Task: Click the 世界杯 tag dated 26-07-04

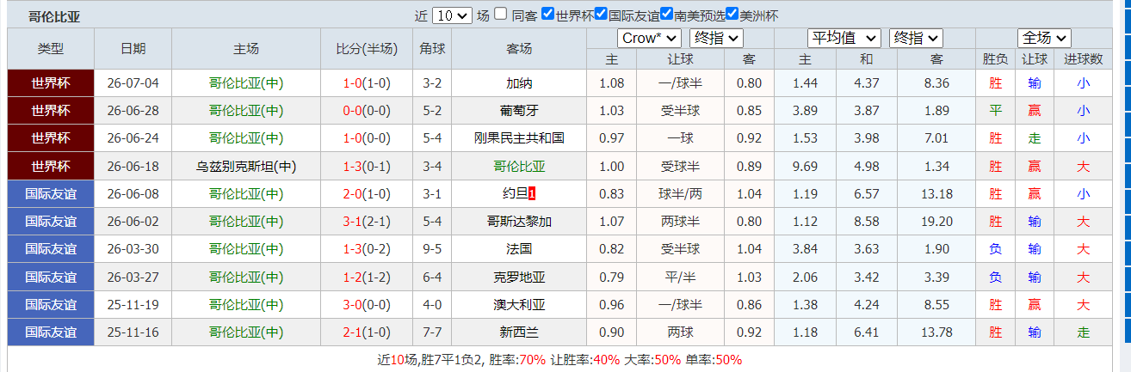Action: 51,83
